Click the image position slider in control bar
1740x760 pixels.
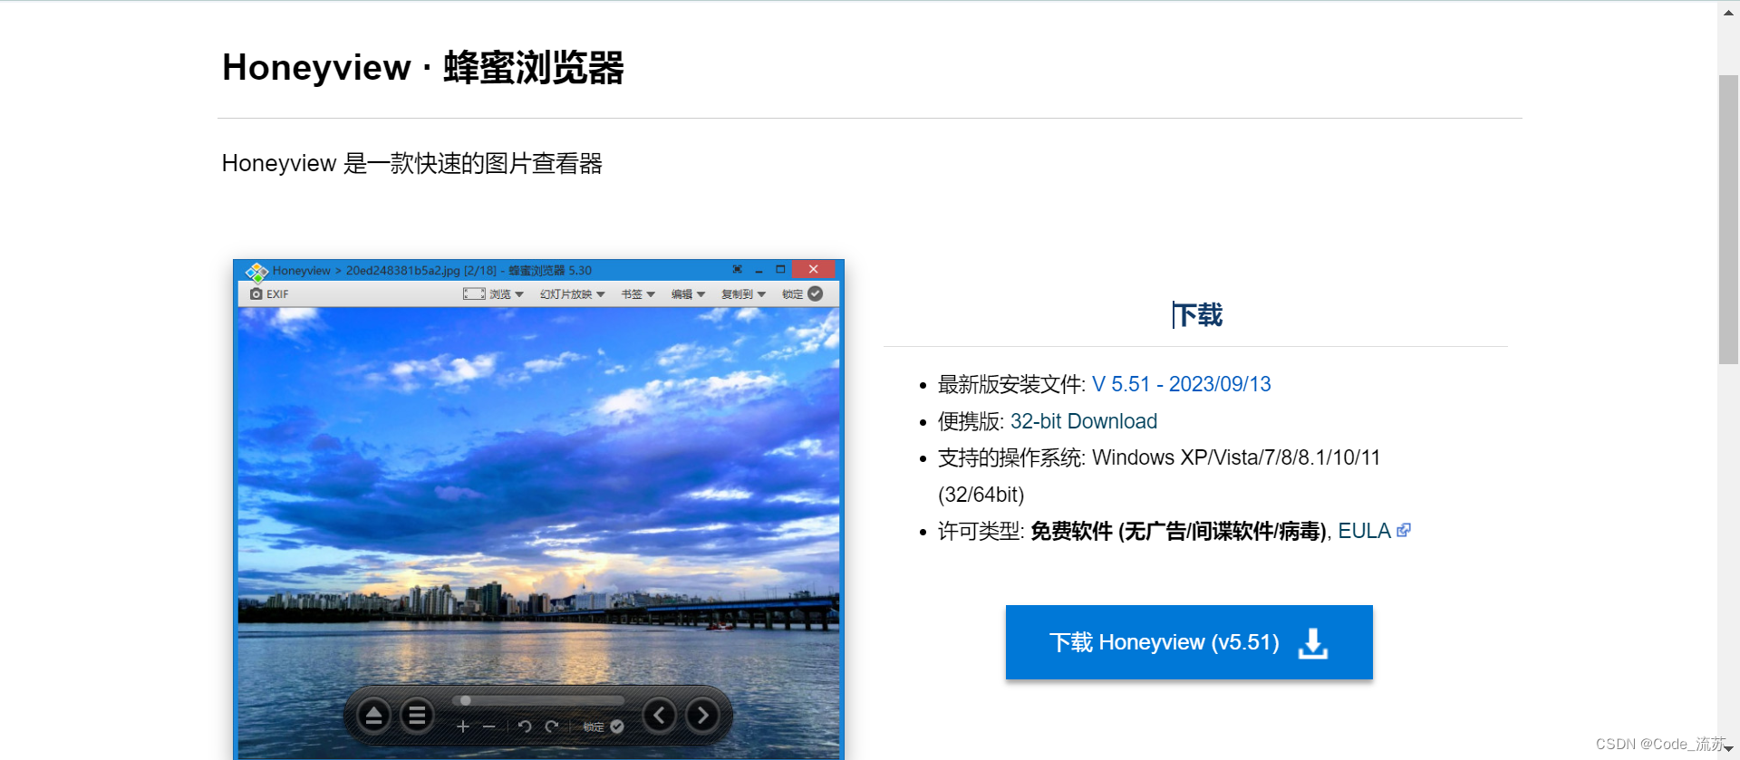coord(538,700)
